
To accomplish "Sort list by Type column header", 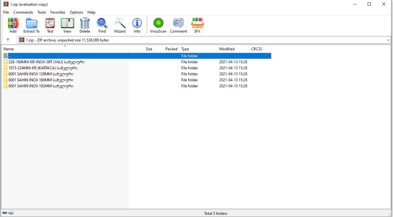I will [198, 49].
